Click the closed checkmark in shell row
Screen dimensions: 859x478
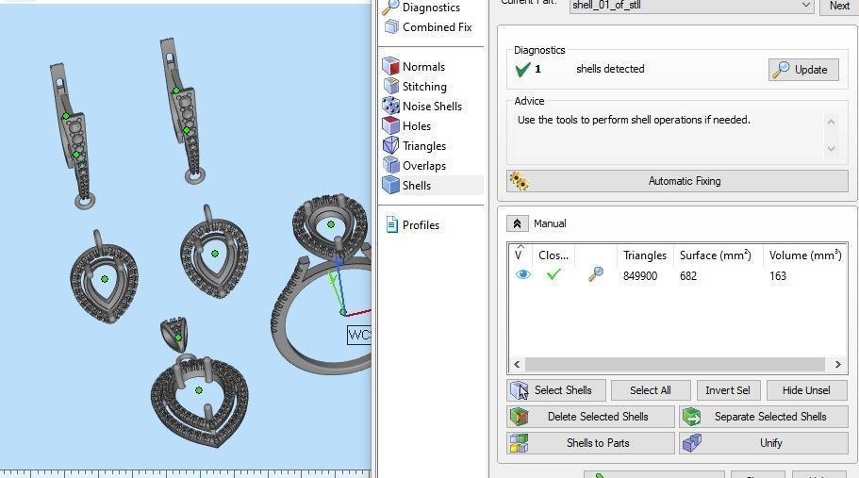tap(553, 274)
